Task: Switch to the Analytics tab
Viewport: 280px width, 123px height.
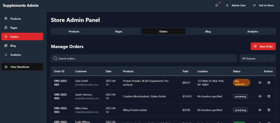Action: click(252, 32)
